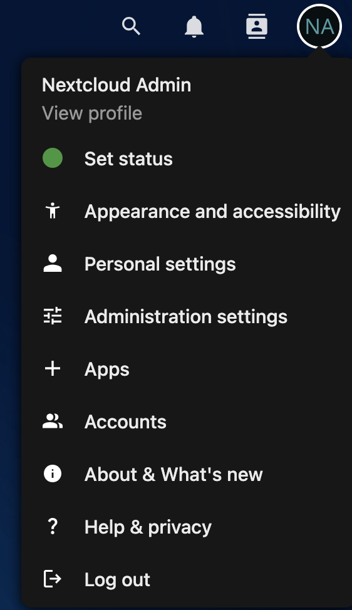Open the unified search magnifier icon
352x610 pixels.
tap(131, 26)
